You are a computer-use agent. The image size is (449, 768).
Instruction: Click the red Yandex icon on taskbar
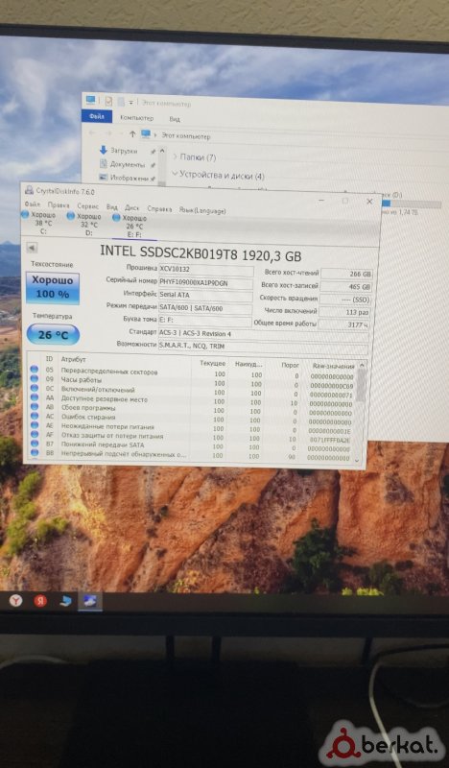point(40,601)
